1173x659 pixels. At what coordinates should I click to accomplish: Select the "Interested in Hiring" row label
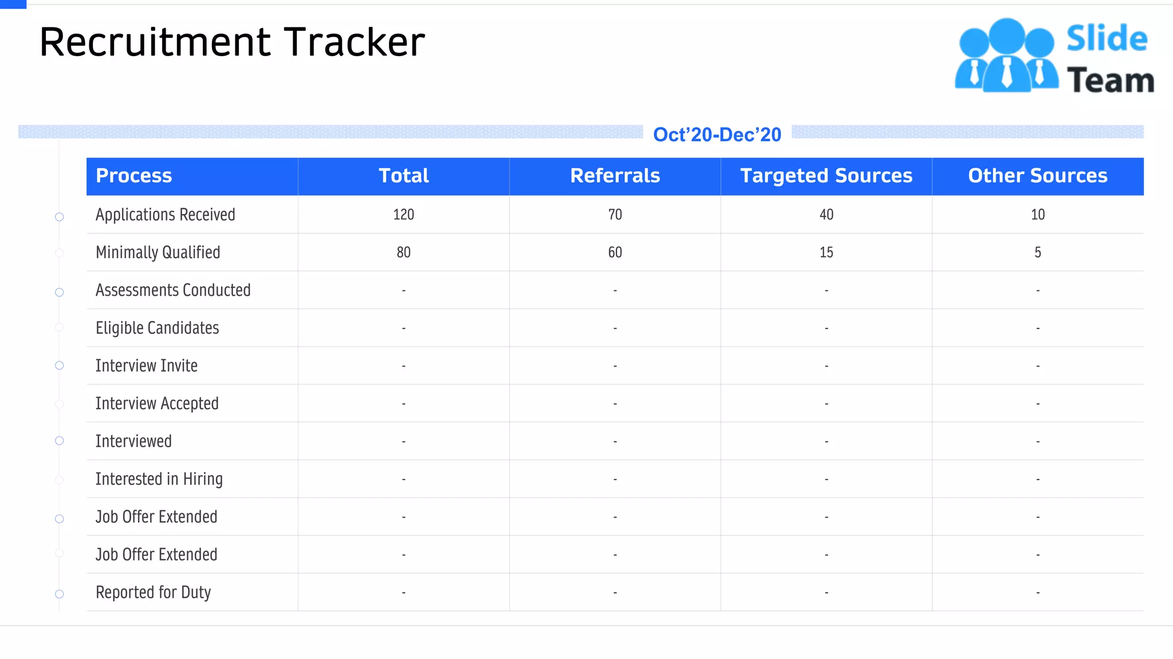pos(159,479)
